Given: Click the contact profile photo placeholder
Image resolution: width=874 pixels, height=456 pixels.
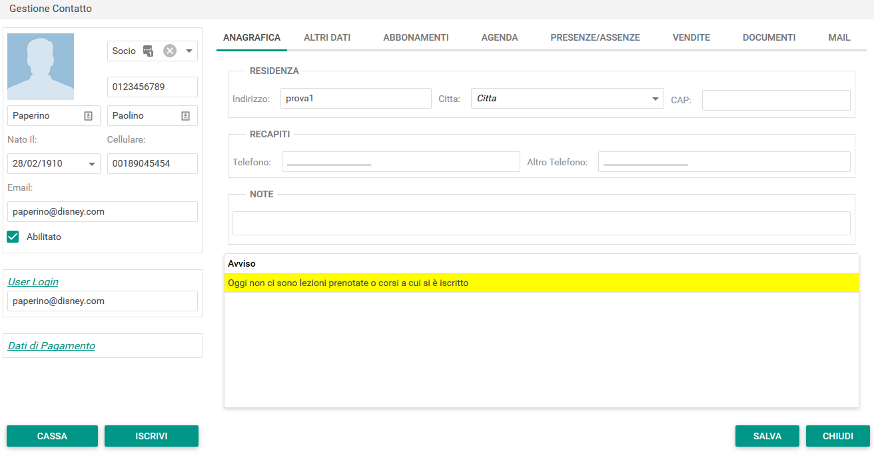Looking at the screenshot, I should pyautogui.click(x=41, y=67).
